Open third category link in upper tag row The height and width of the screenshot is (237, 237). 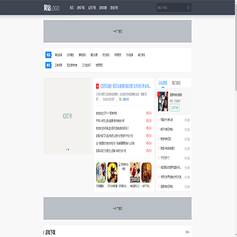click(82, 55)
